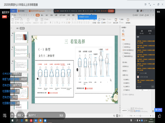Click the zoom slider handle in status bar
The image size is (165, 123).
140,116
